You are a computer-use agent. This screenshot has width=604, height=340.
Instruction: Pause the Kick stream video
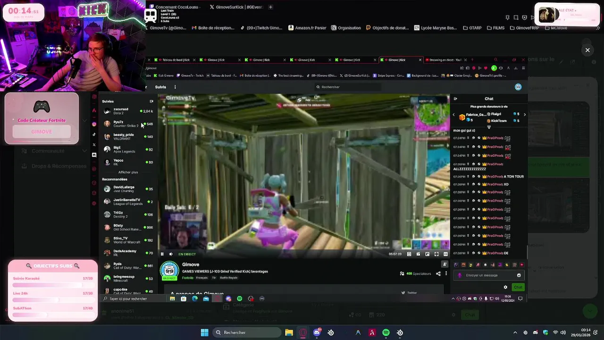coord(162,254)
